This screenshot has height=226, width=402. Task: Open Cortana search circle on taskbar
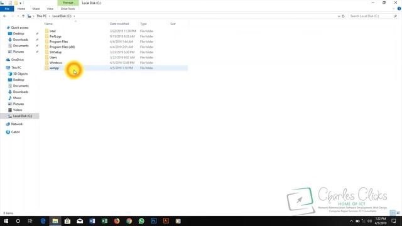[x=18, y=221]
